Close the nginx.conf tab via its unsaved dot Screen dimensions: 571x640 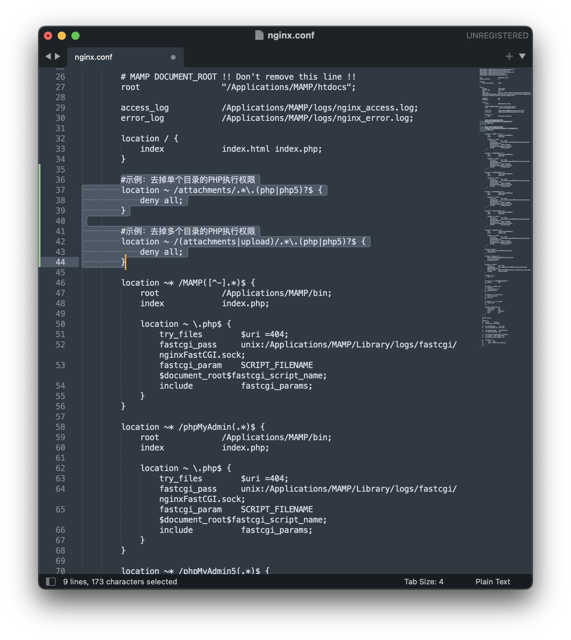coord(173,57)
